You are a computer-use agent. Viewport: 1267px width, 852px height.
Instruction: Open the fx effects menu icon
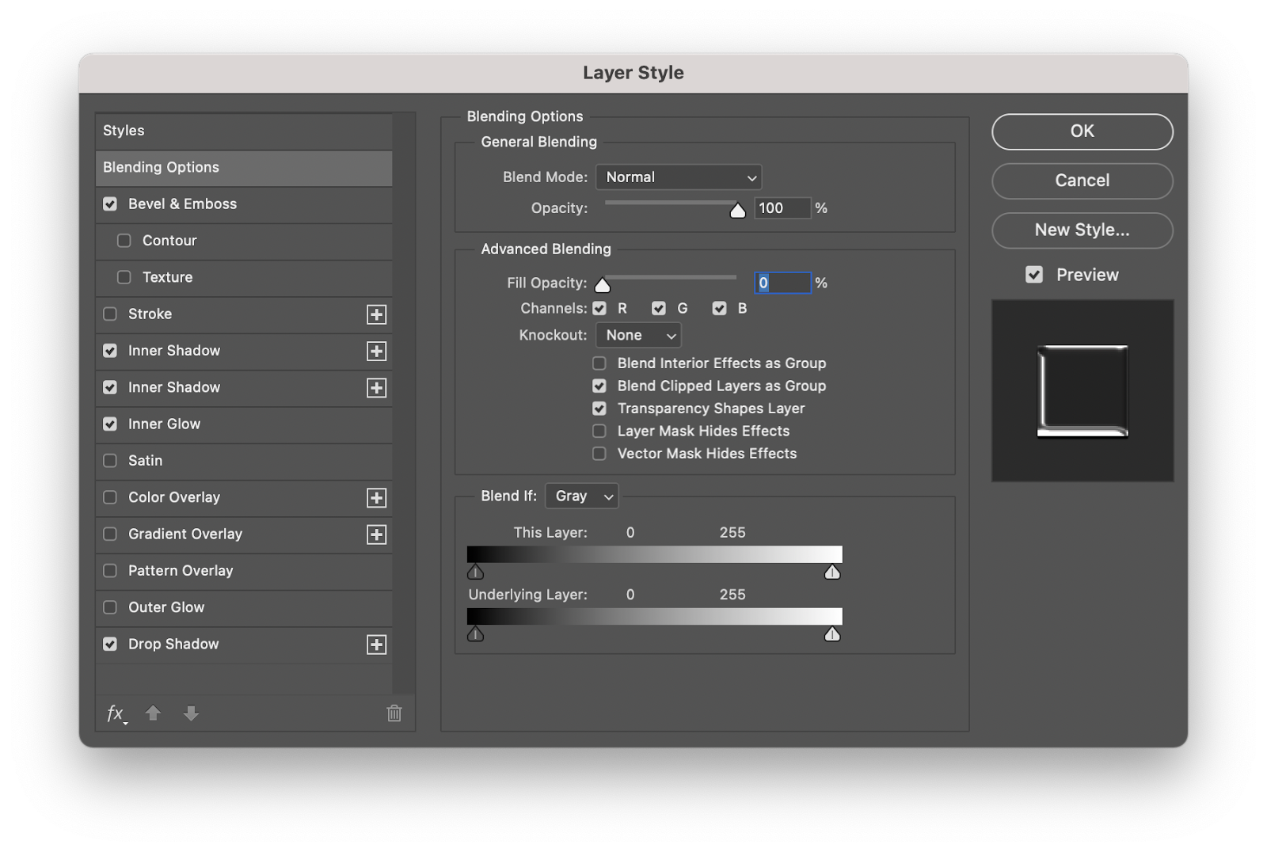coord(116,713)
